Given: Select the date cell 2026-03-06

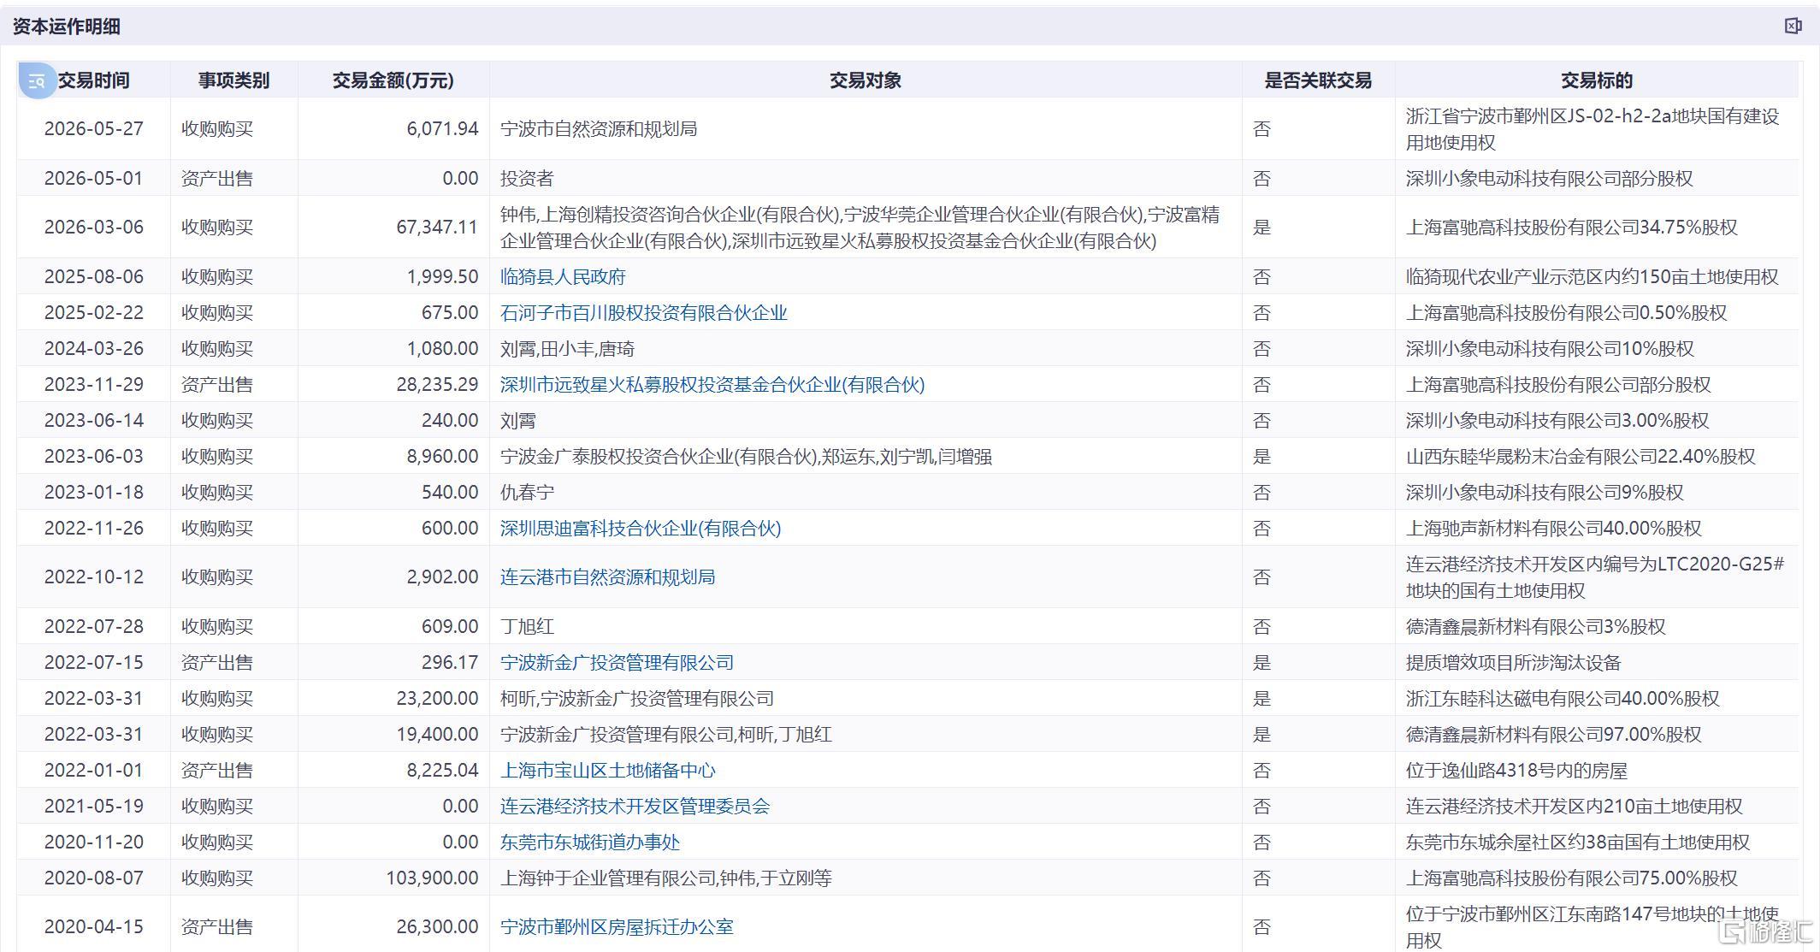Looking at the screenshot, I should (x=93, y=228).
